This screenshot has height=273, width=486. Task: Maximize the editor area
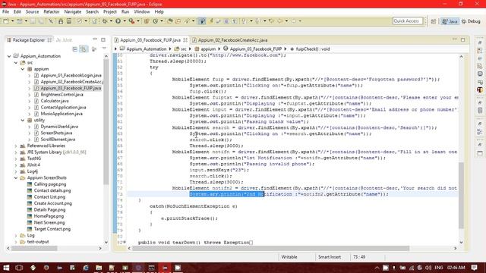click(462, 39)
